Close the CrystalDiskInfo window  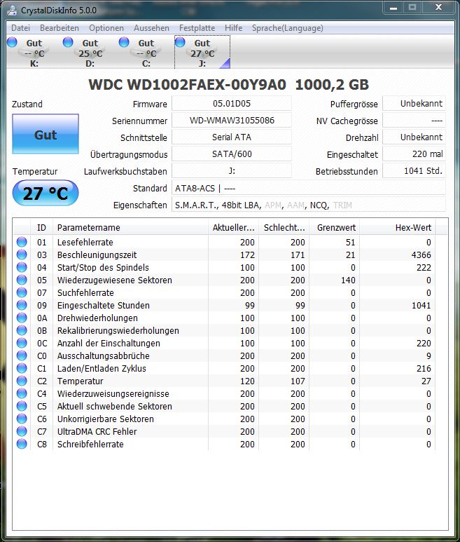click(x=438, y=7)
